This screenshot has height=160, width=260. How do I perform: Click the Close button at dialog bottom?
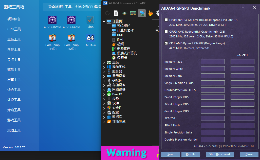coord(249,154)
